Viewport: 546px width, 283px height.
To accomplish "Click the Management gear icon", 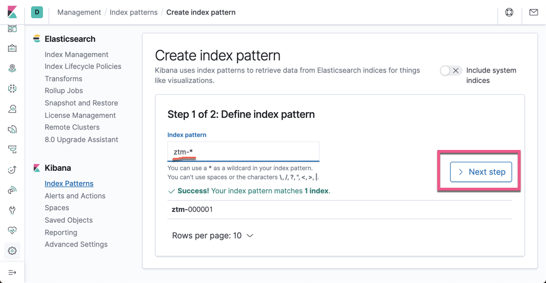I will pyautogui.click(x=12, y=251).
